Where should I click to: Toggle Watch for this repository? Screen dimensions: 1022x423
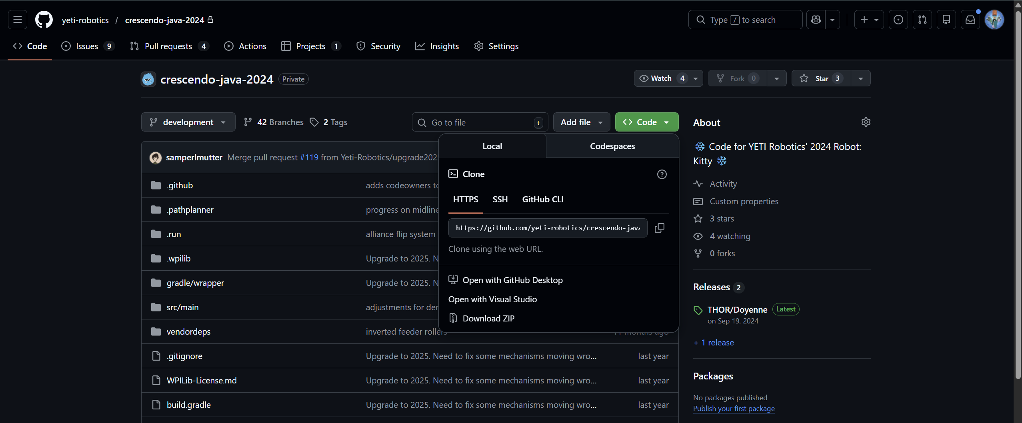(x=662, y=78)
